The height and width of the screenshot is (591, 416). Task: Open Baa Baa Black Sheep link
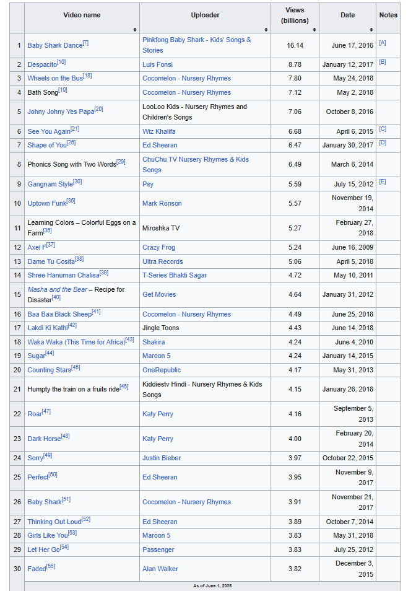pos(59,315)
